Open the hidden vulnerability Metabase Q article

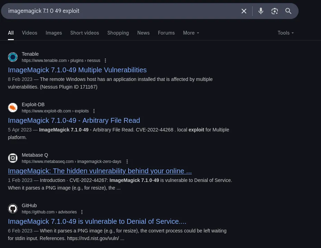tap(100, 171)
